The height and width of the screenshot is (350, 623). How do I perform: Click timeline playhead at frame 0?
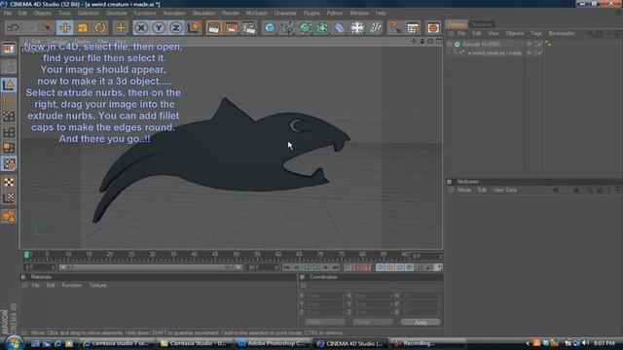point(27,255)
